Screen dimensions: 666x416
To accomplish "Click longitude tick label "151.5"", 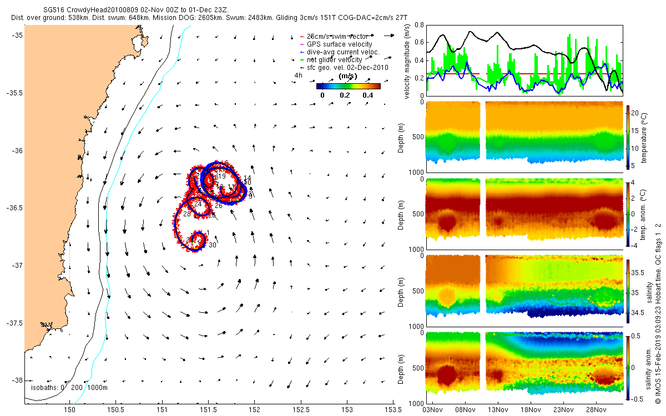I will tap(208, 410).
